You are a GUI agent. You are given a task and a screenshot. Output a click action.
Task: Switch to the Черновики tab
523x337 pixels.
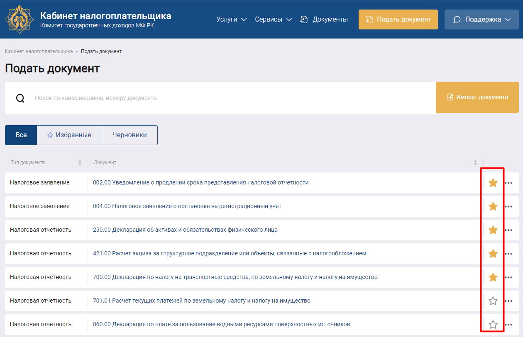tap(130, 135)
